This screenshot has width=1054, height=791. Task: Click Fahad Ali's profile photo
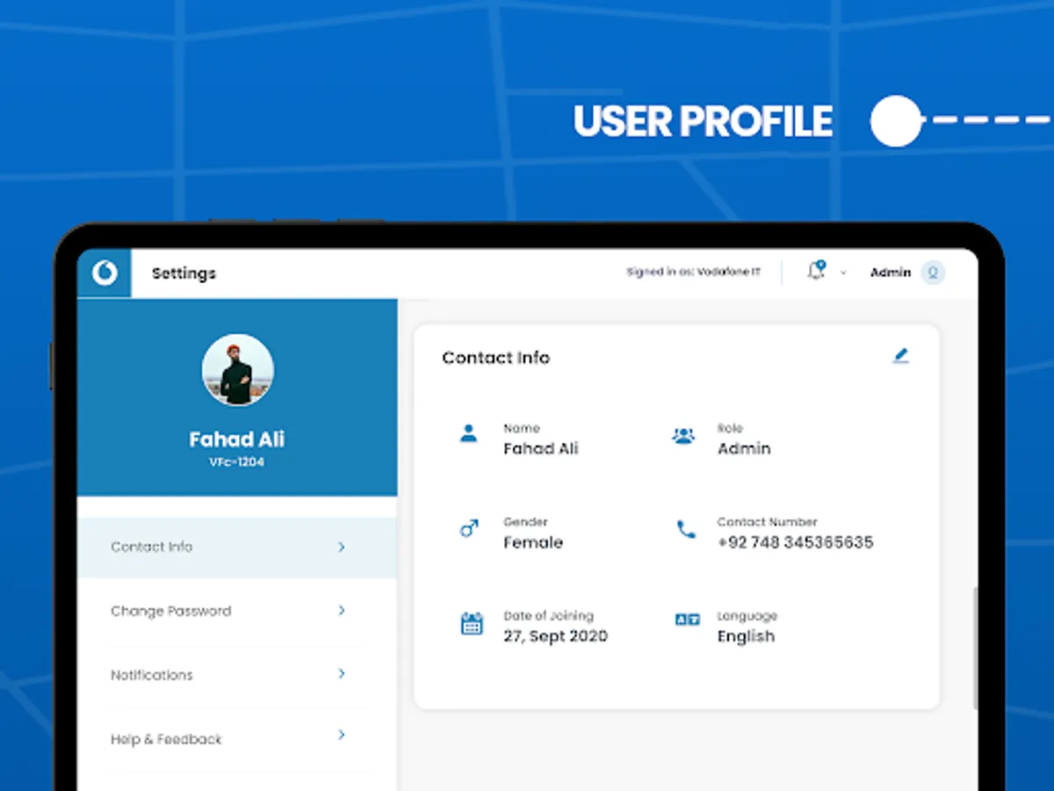(237, 369)
